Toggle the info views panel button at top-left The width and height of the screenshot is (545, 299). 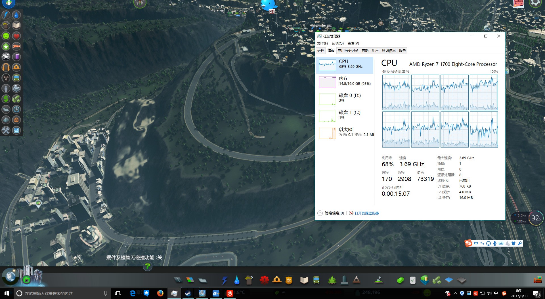coord(9,3)
